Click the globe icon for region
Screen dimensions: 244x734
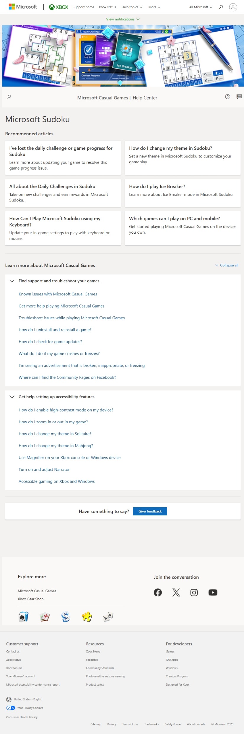[9, 699]
